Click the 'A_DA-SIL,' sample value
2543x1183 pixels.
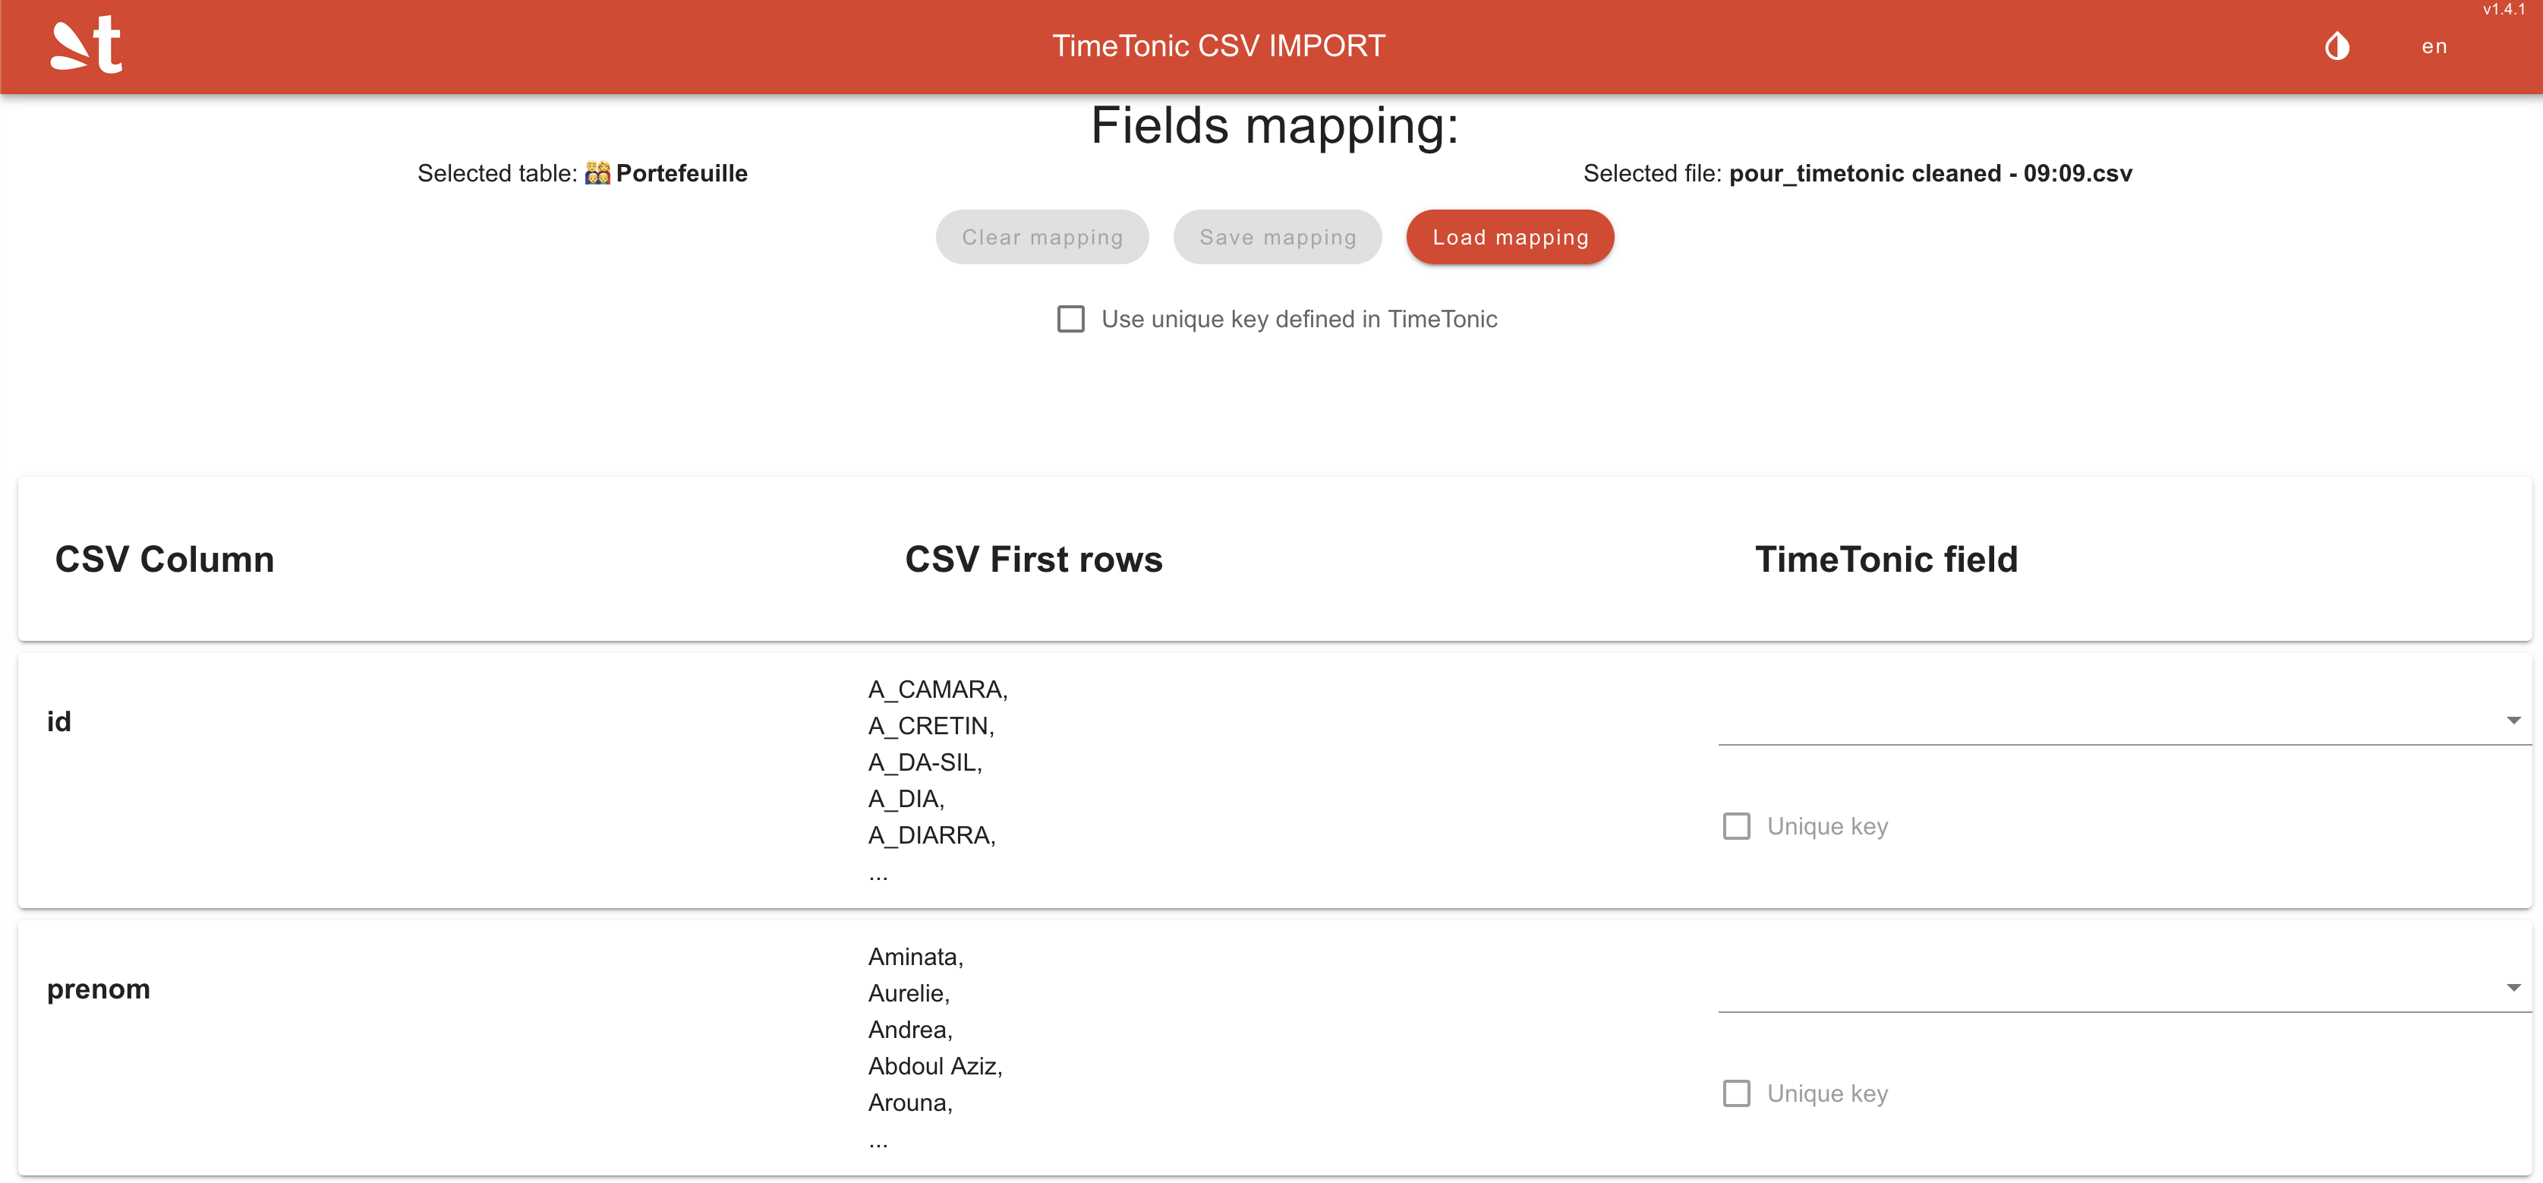[925, 762]
